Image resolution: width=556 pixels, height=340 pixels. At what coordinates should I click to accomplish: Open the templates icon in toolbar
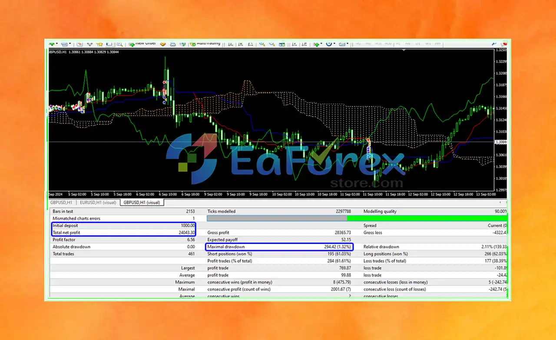[342, 43]
